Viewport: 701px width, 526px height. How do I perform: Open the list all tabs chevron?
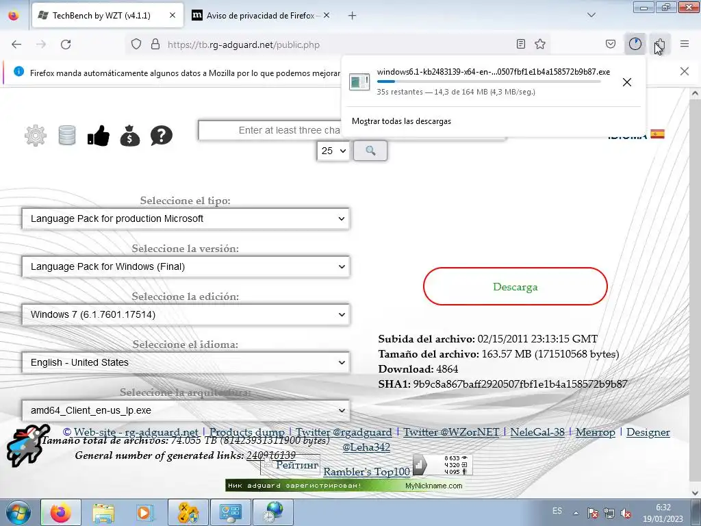[591, 15]
